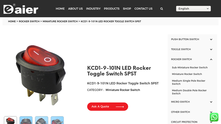The height and width of the screenshot is (124, 221).
Task: Select the second product thumbnail
Action: coord(26,120)
